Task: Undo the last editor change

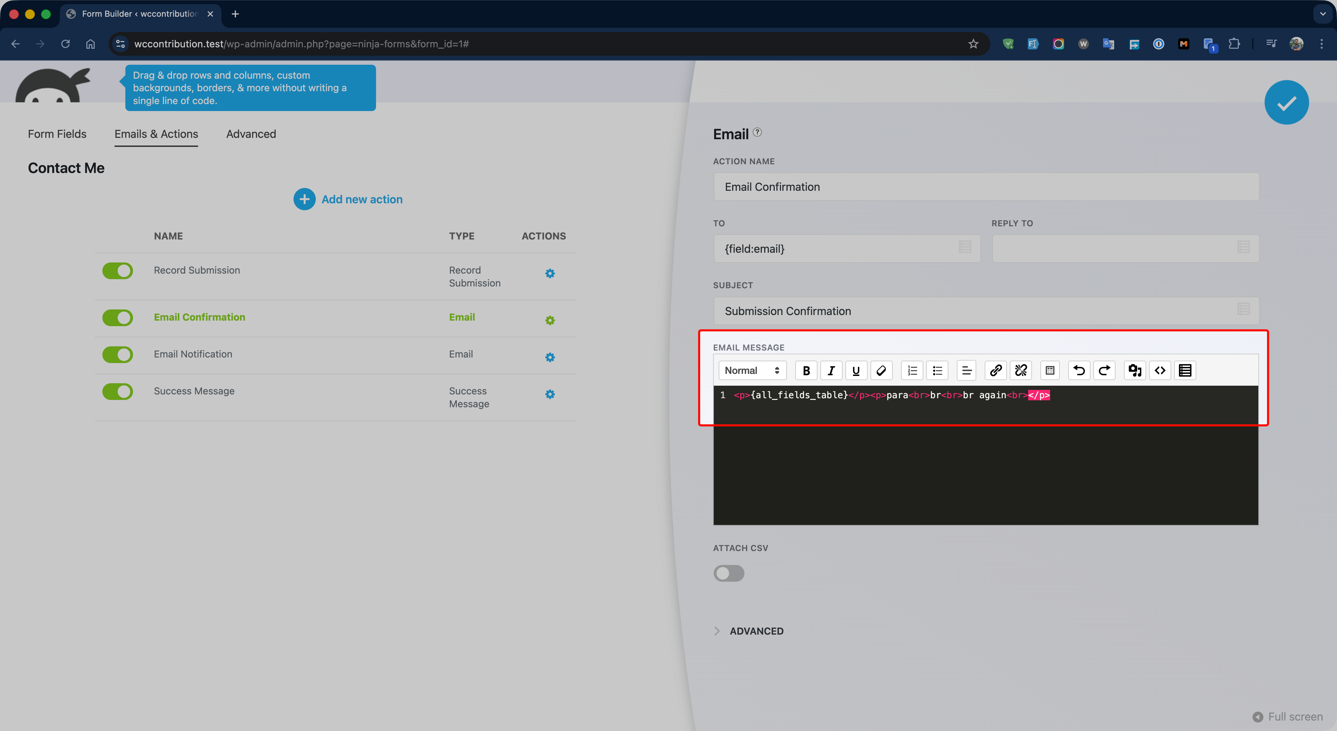Action: (1079, 370)
